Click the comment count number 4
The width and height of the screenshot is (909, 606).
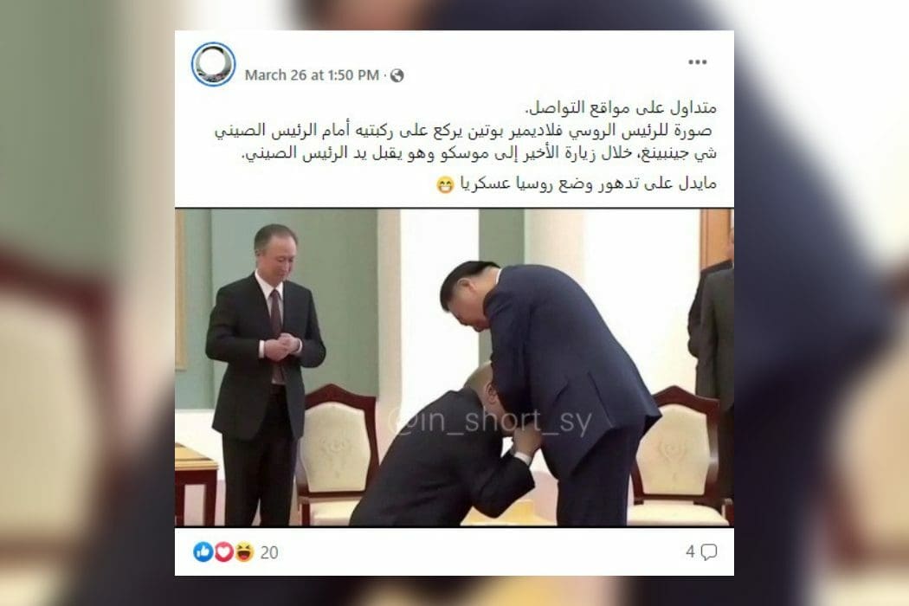coord(690,551)
